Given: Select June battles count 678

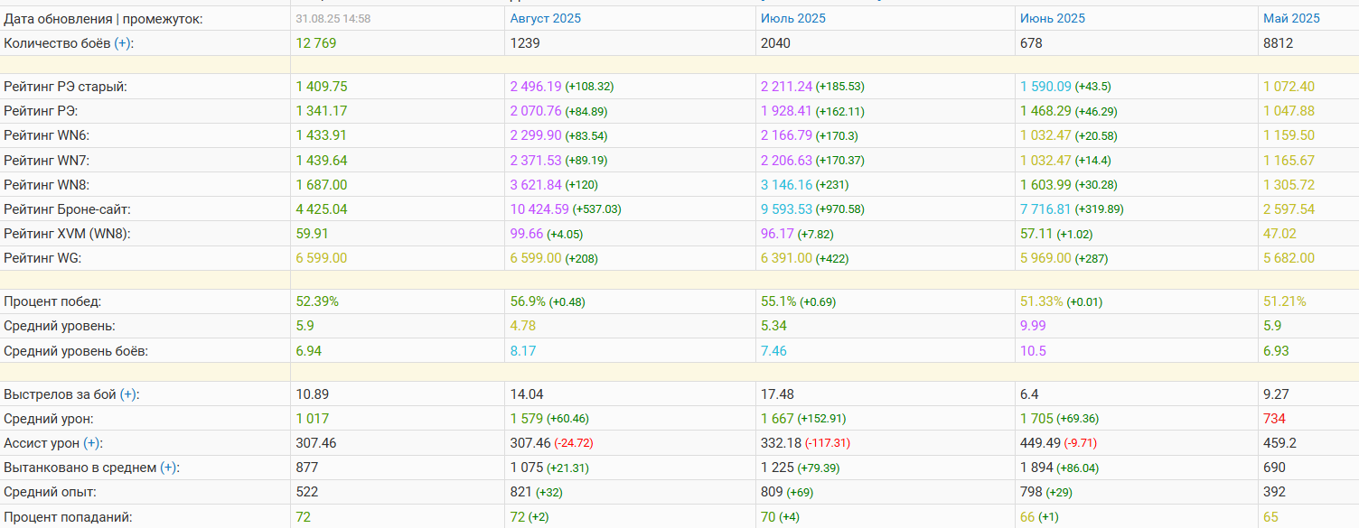Looking at the screenshot, I should (1031, 42).
